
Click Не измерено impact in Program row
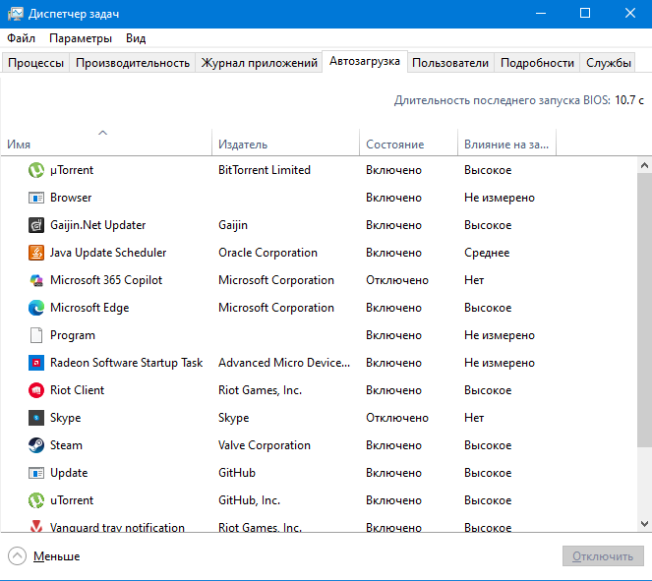coord(500,335)
